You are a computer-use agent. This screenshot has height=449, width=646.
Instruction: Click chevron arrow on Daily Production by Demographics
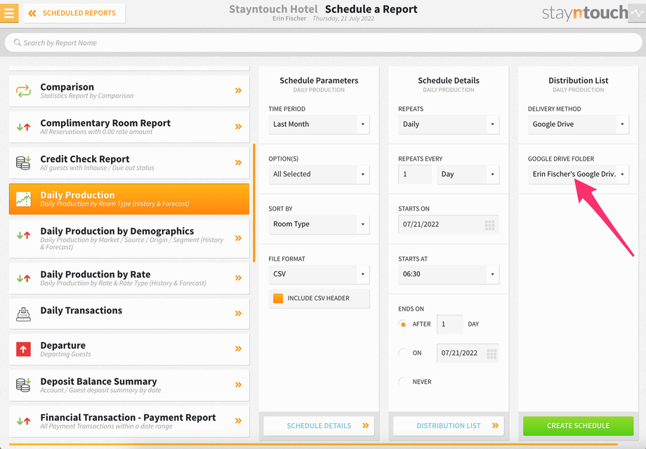pyautogui.click(x=238, y=238)
